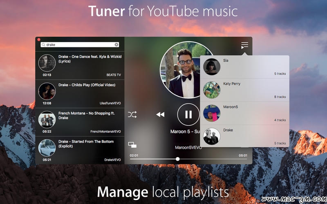Select Started From The Bottom thumbnail
Viewport: 327px width, 204px height.
pyautogui.click(x=47, y=148)
